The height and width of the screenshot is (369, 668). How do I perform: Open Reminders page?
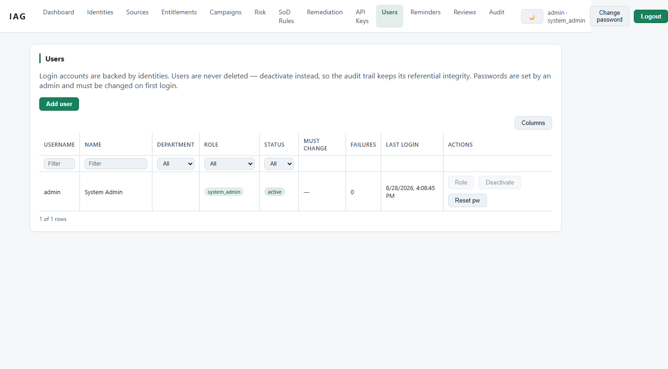(425, 12)
